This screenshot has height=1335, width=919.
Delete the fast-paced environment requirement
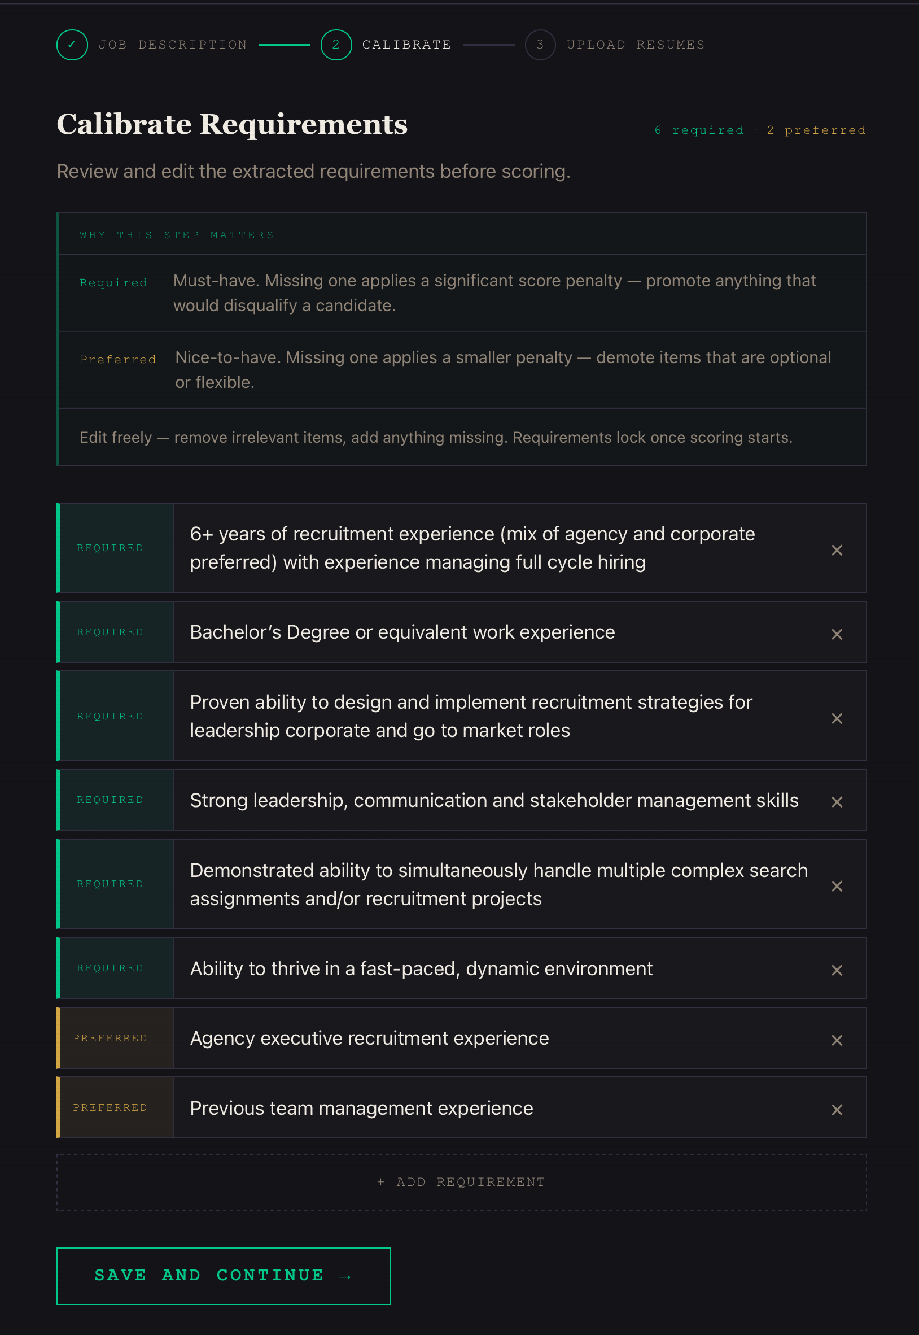click(837, 970)
